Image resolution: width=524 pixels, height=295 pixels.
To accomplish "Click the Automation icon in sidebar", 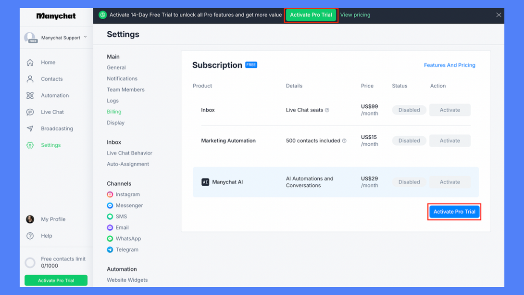I will 30,95.
